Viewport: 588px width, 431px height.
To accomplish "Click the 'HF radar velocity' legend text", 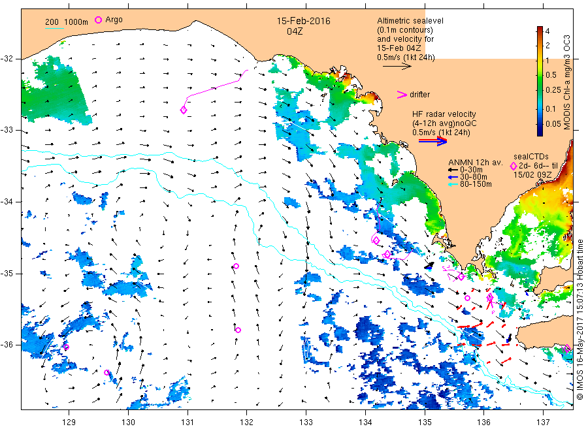I will [x=444, y=114].
